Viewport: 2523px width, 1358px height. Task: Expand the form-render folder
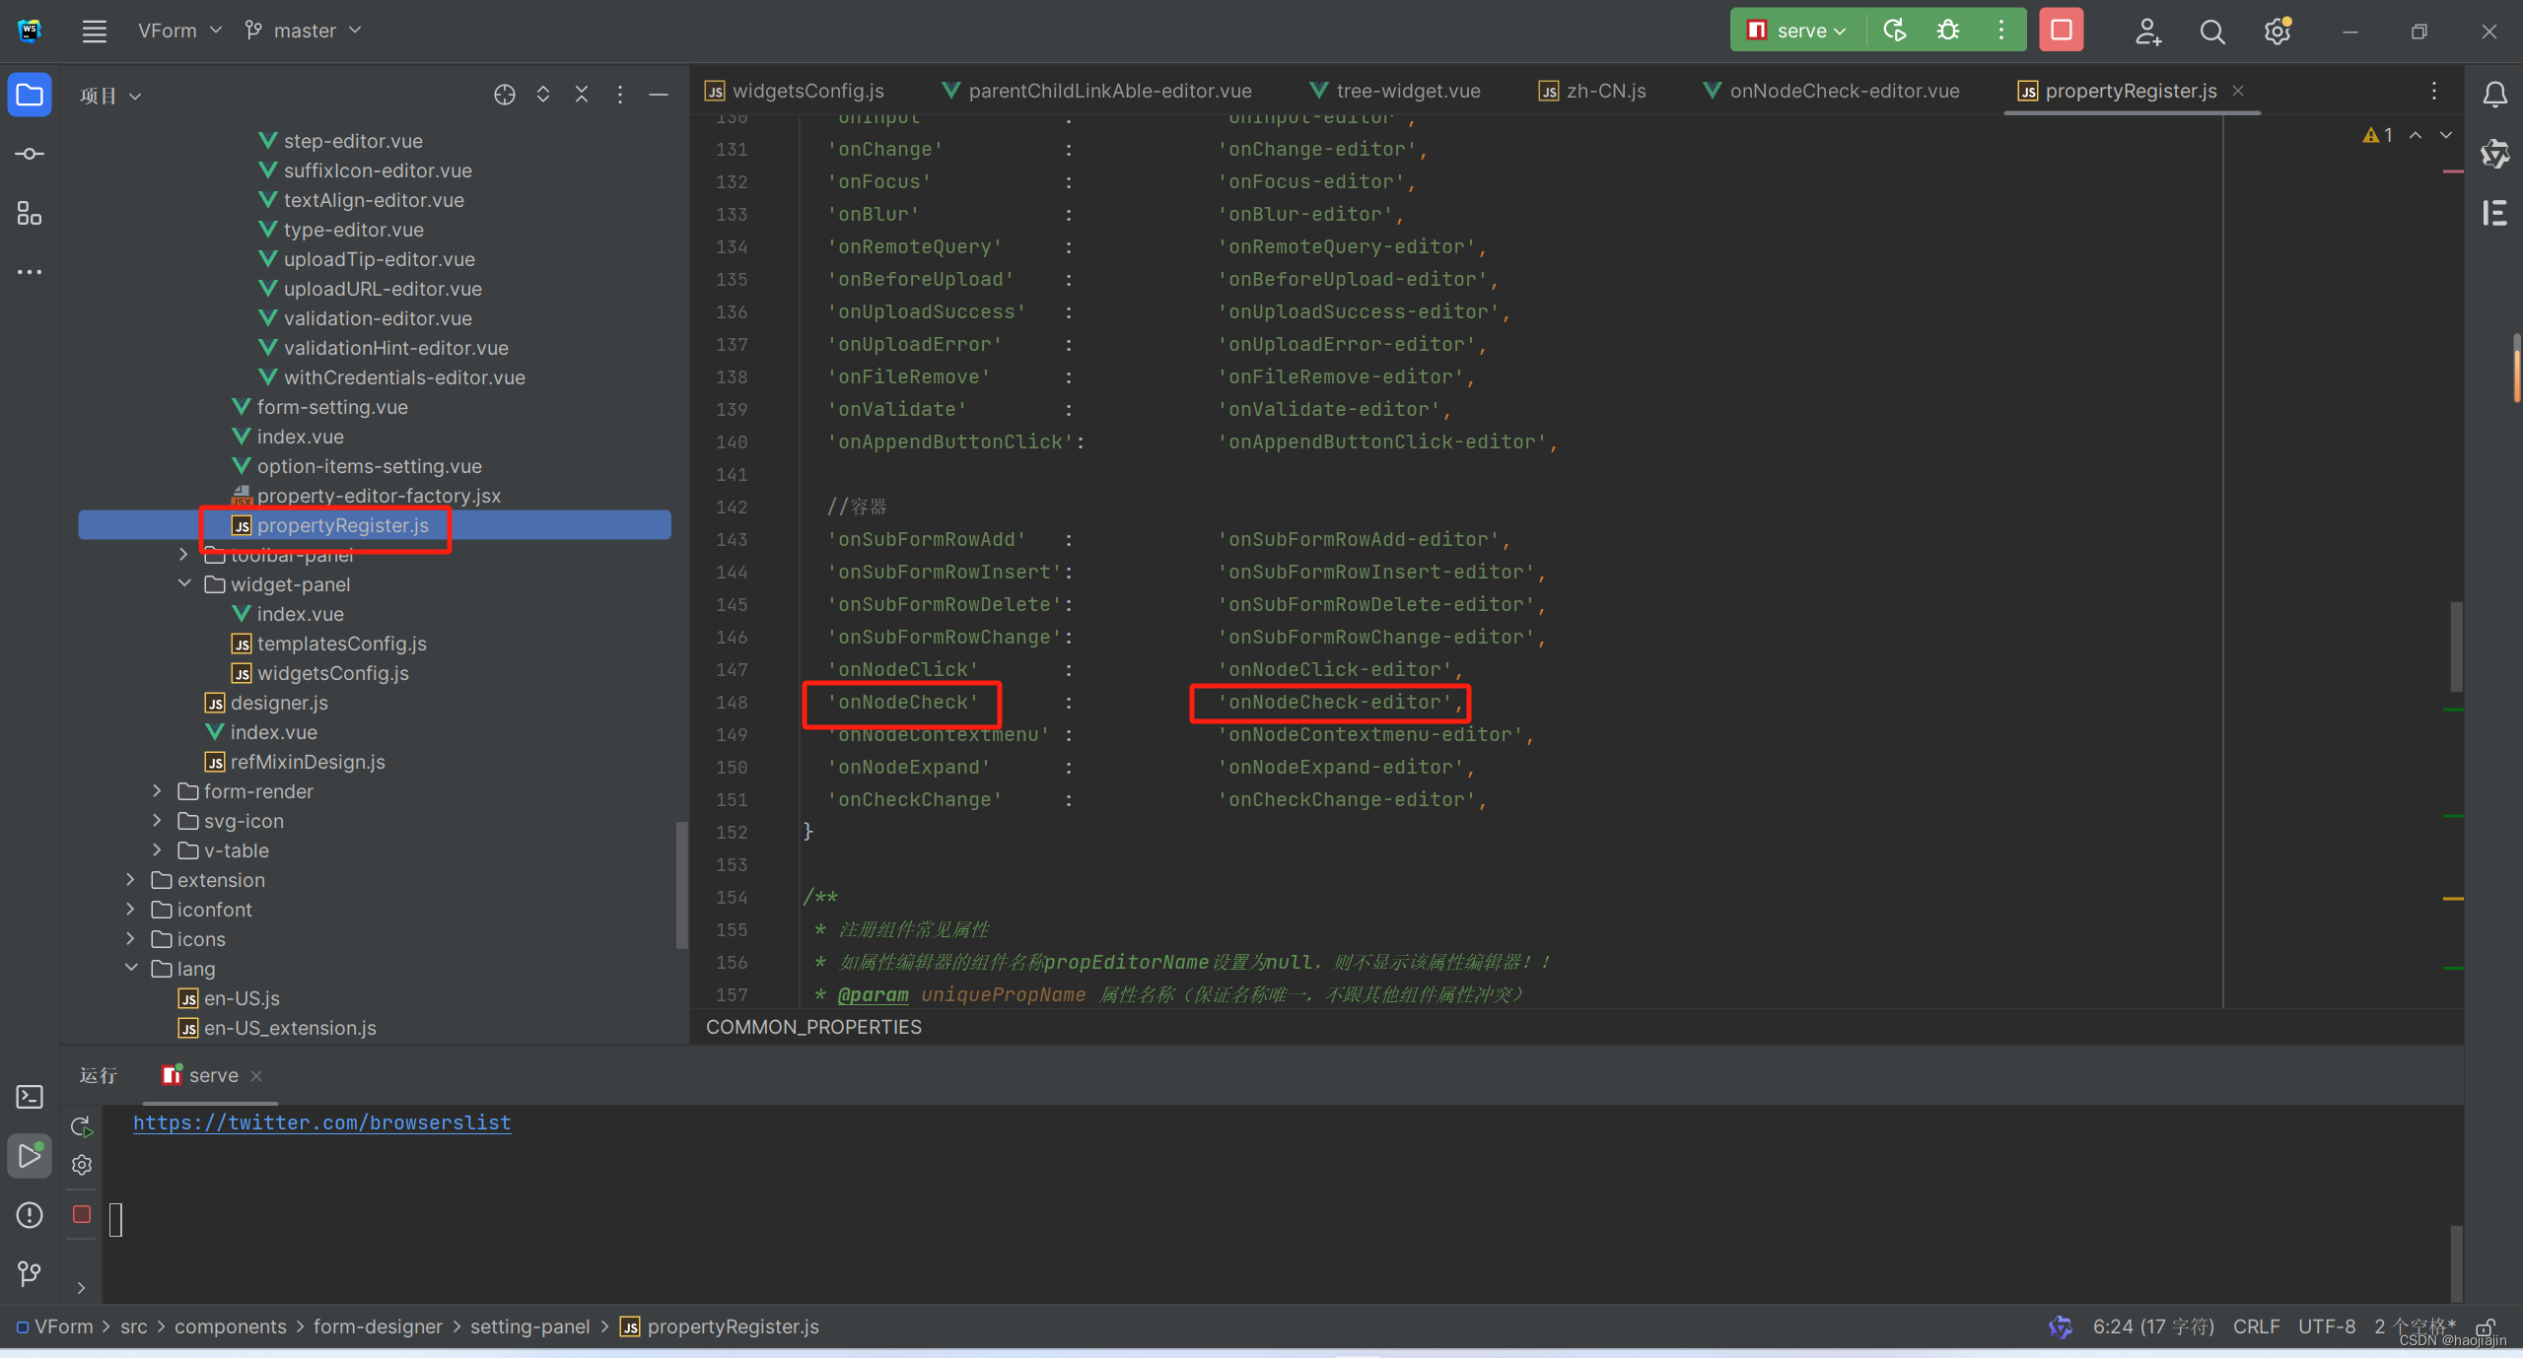(158, 791)
